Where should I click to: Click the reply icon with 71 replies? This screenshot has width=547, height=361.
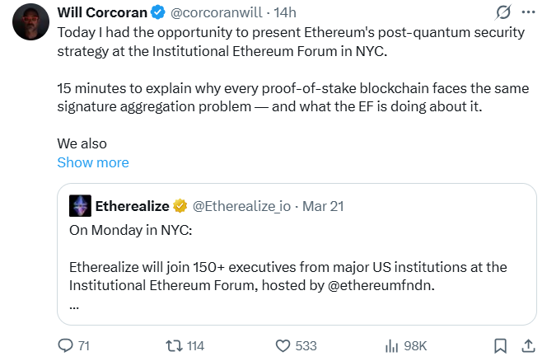click(x=65, y=345)
